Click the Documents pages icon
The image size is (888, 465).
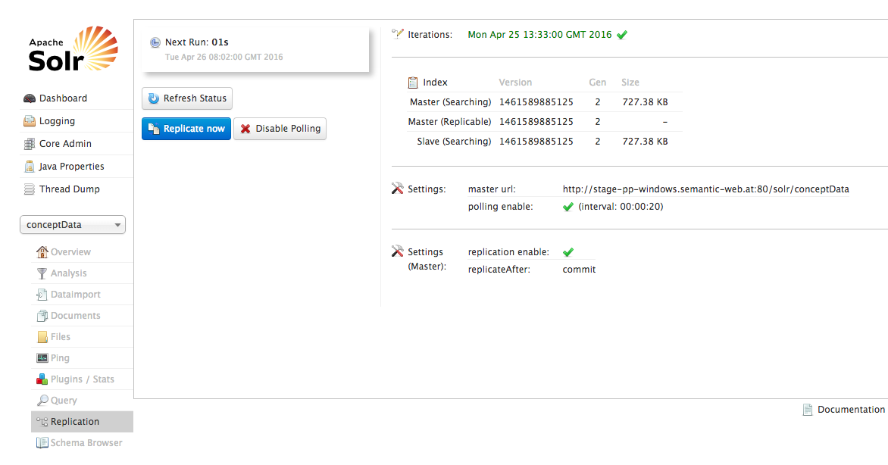42,316
